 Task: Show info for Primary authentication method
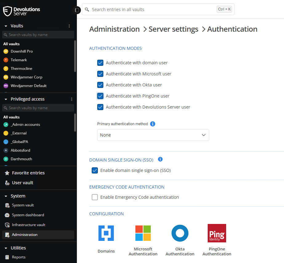tap(153, 124)
